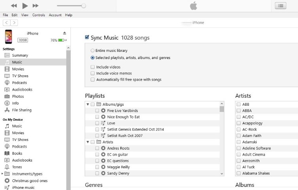This screenshot has height=190, width=298.
Task: Expand the Instruments/types folder
Action: pyautogui.click(x=2, y=174)
